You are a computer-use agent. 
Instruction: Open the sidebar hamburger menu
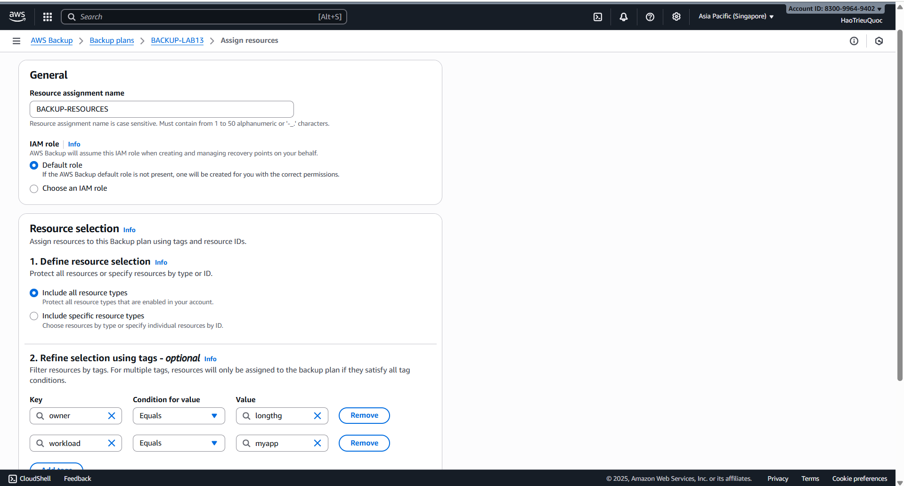pyautogui.click(x=16, y=41)
